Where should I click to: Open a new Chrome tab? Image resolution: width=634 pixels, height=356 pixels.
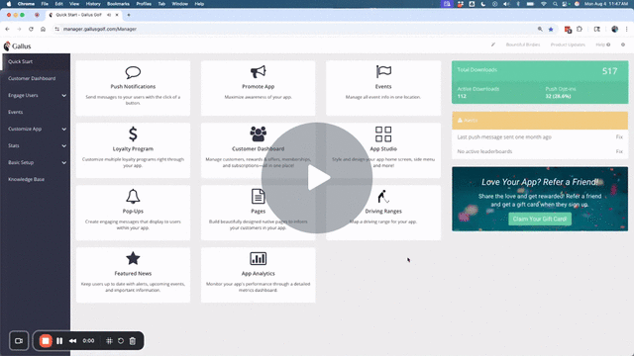[129, 15]
